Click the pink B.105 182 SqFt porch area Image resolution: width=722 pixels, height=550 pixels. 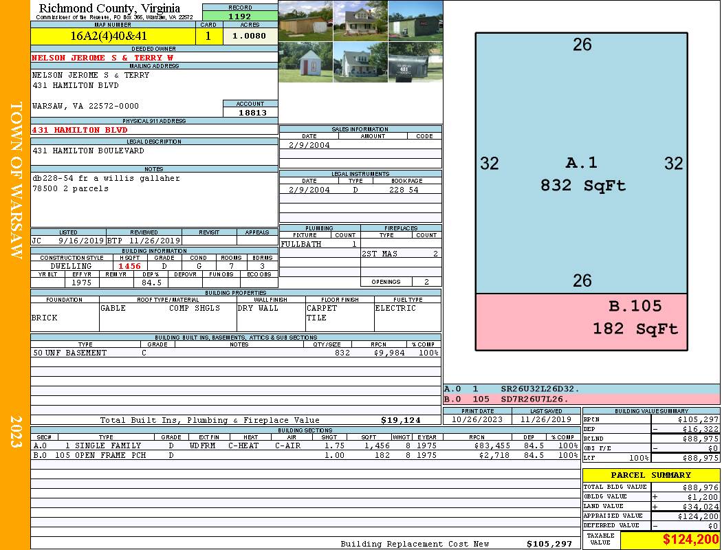coord(581,322)
